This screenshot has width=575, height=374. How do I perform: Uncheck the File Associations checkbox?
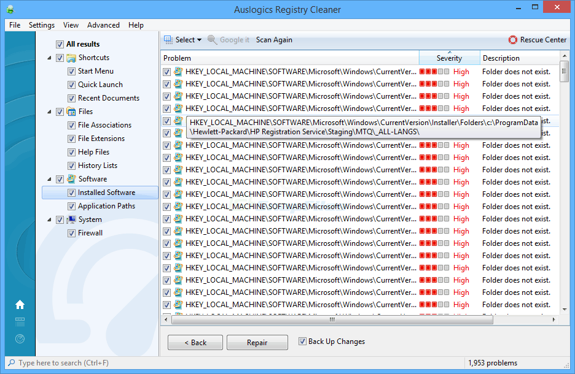pos(71,125)
